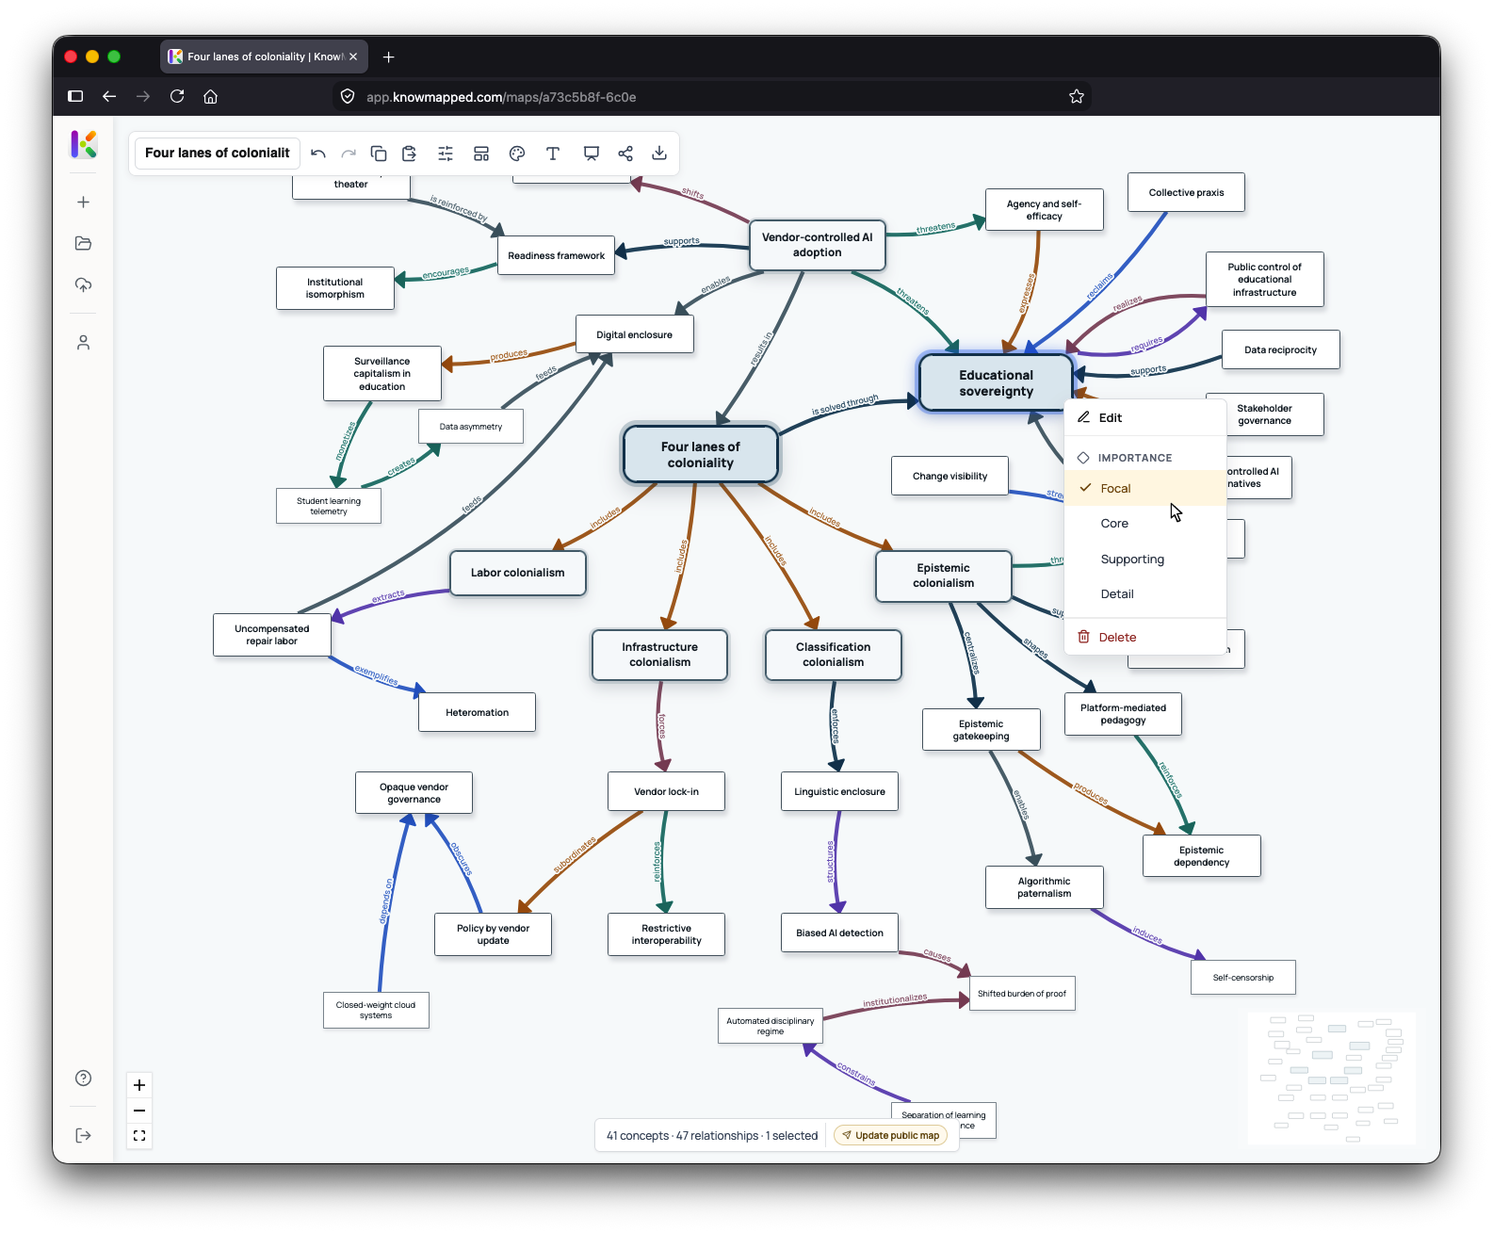Click the Redo arrow in the toolbar

pyautogui.click(x=349, y=154)
